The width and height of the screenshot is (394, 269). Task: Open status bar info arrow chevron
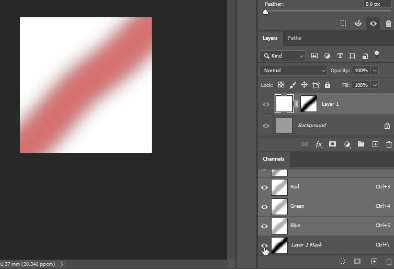pyautogui.click(x=62, y=264)
